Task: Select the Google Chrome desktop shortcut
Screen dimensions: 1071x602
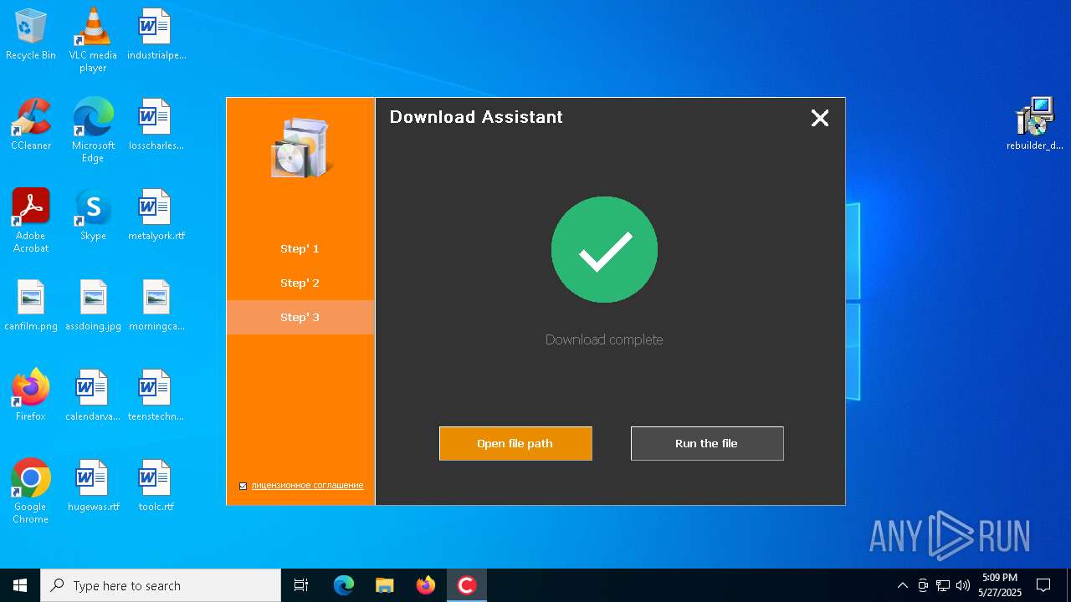Action: coord(31,491)
